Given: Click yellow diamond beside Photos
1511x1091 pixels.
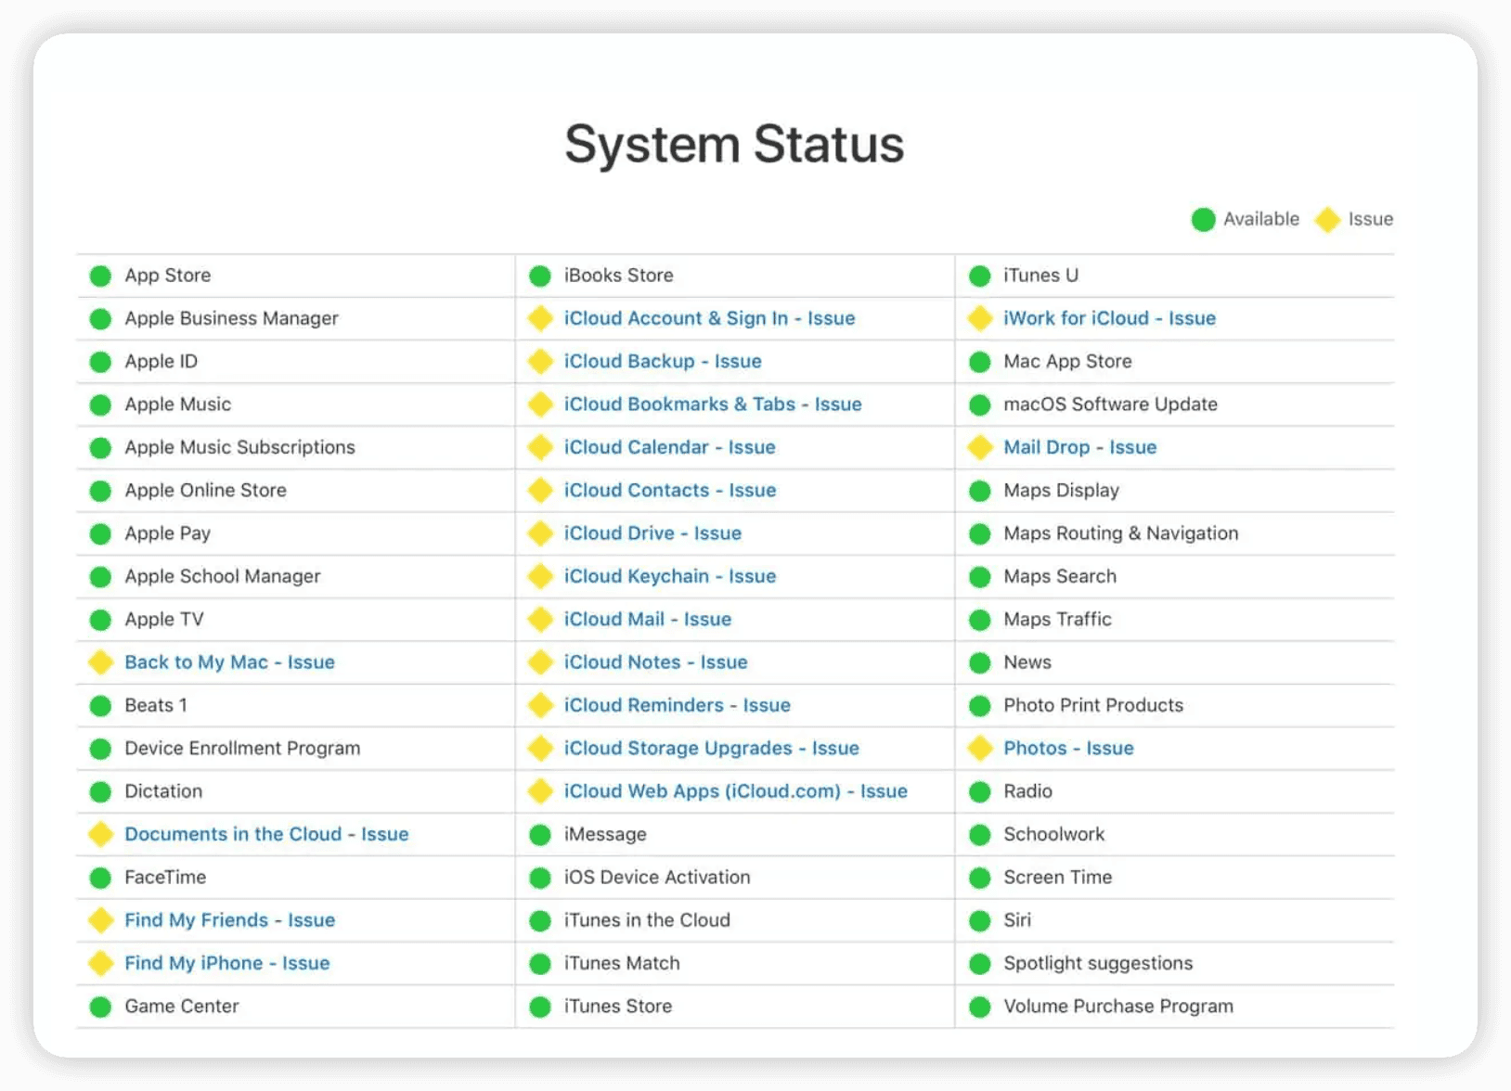Looking at the screenshot, I should (x=980, y=749).
